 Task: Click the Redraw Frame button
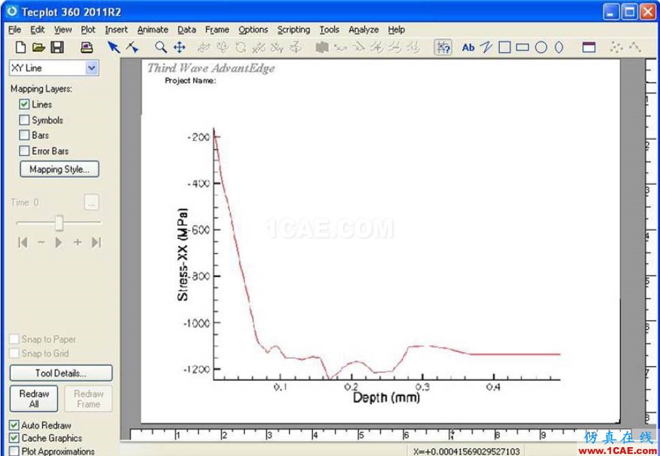89,399
